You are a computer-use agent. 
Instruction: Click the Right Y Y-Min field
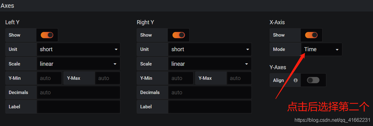click(x=181, y=78)
